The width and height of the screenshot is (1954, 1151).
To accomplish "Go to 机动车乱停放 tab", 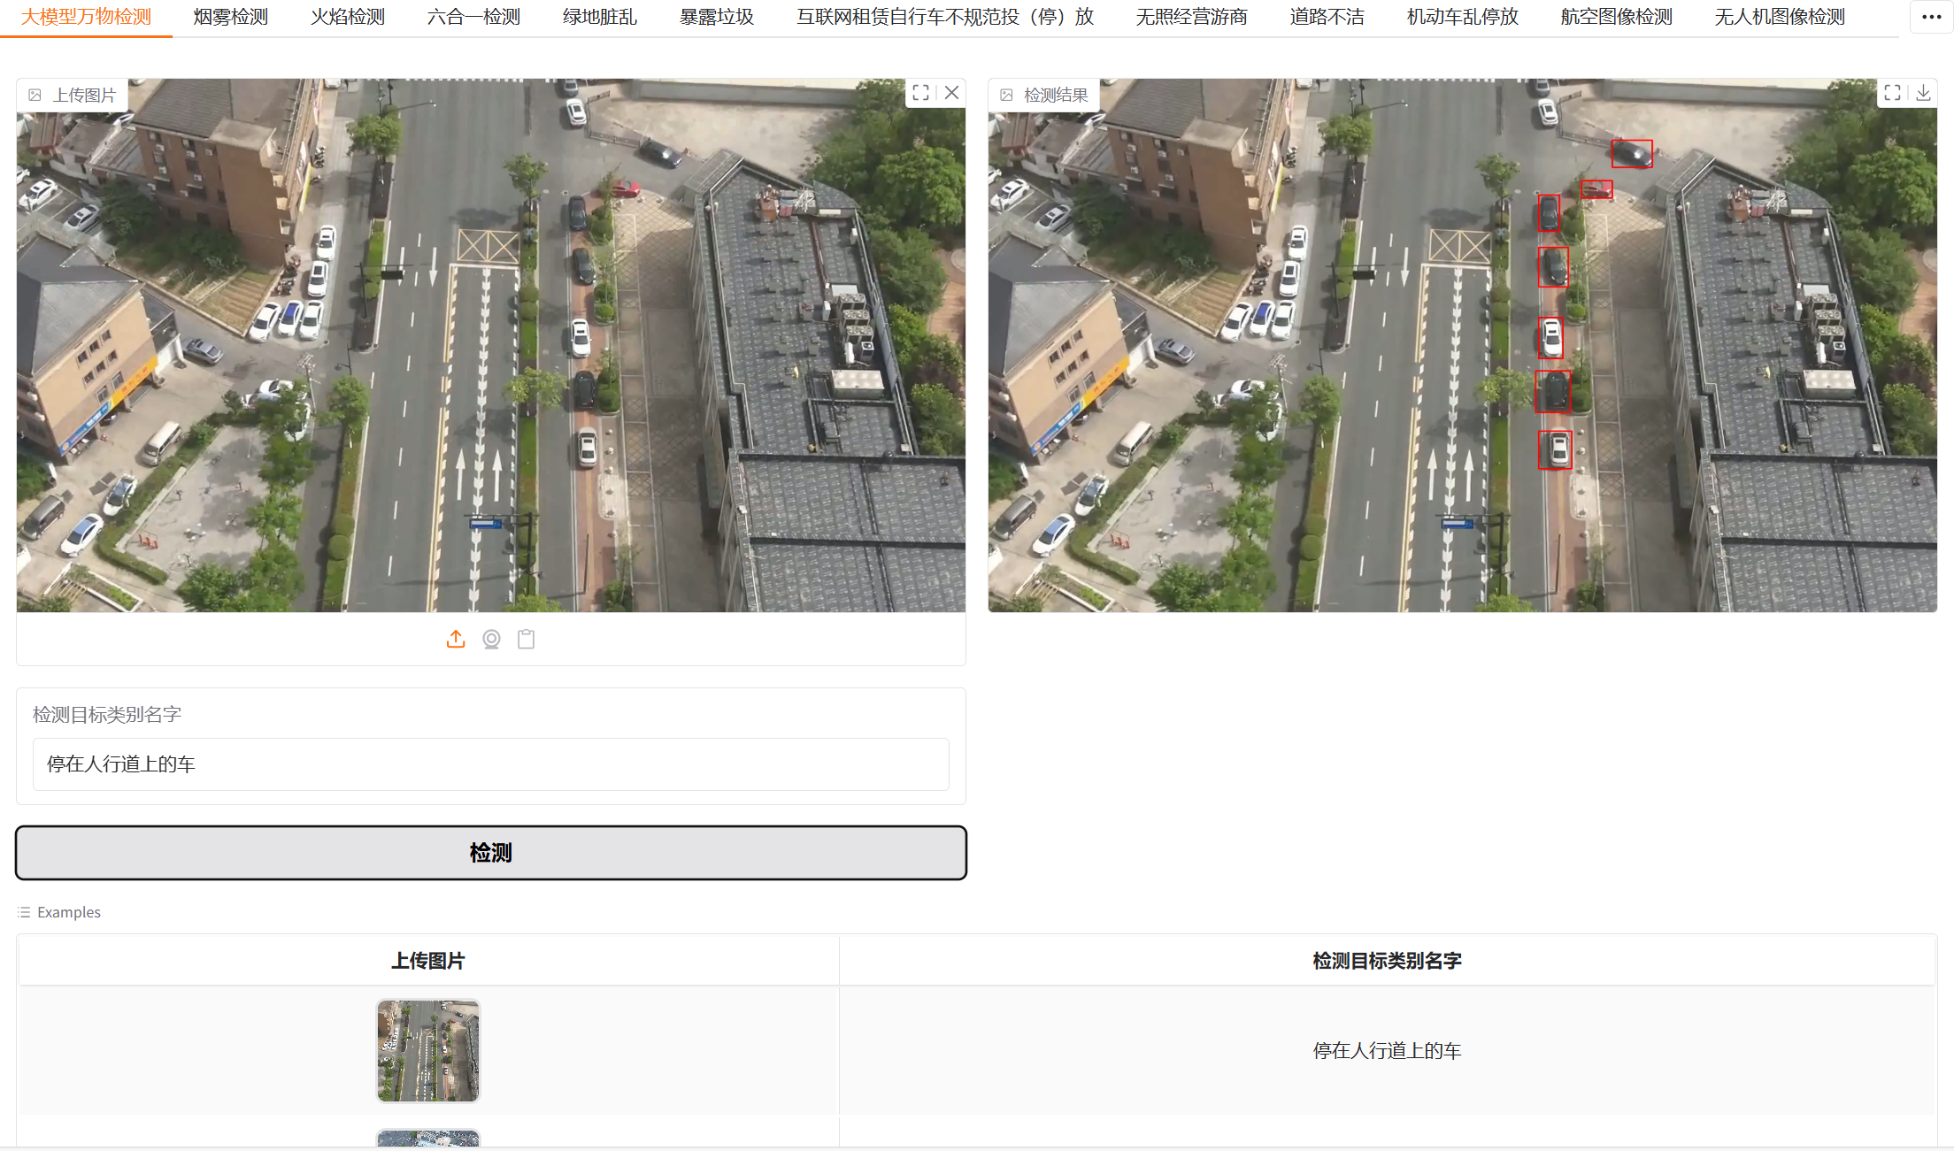I will tap(1462, 17).
